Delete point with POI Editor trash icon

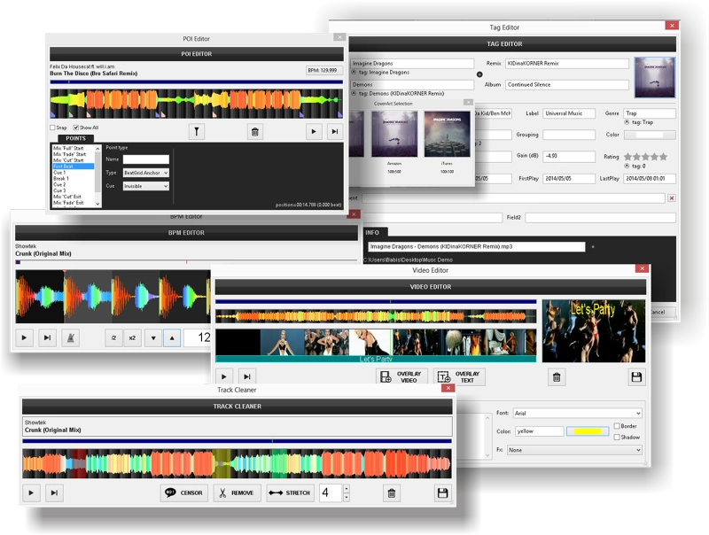click(x=255, y=131)
